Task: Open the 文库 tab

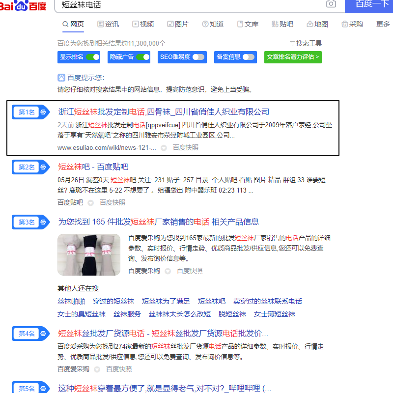Action: [x=248, y=24]
